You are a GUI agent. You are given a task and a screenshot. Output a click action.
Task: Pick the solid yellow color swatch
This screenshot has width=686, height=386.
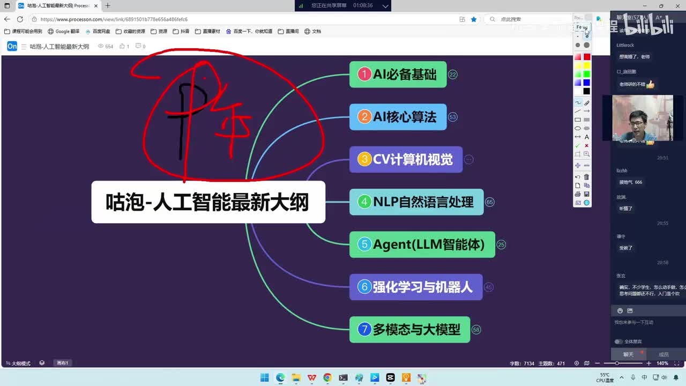[x=587, y=65]
